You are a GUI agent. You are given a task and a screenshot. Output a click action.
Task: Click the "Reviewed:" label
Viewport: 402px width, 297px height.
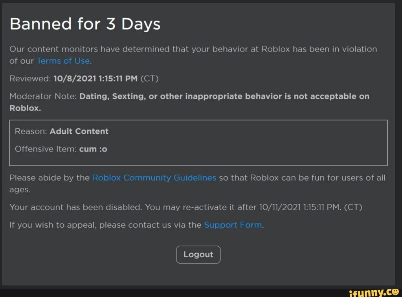(30, 78)
